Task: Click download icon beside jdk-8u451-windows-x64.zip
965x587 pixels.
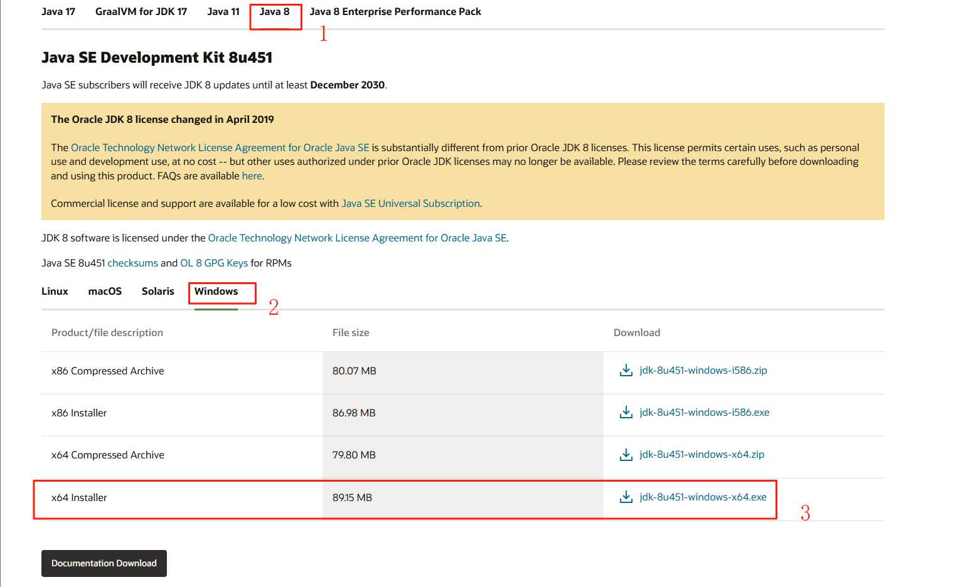Action: click(x=626, y=455)
